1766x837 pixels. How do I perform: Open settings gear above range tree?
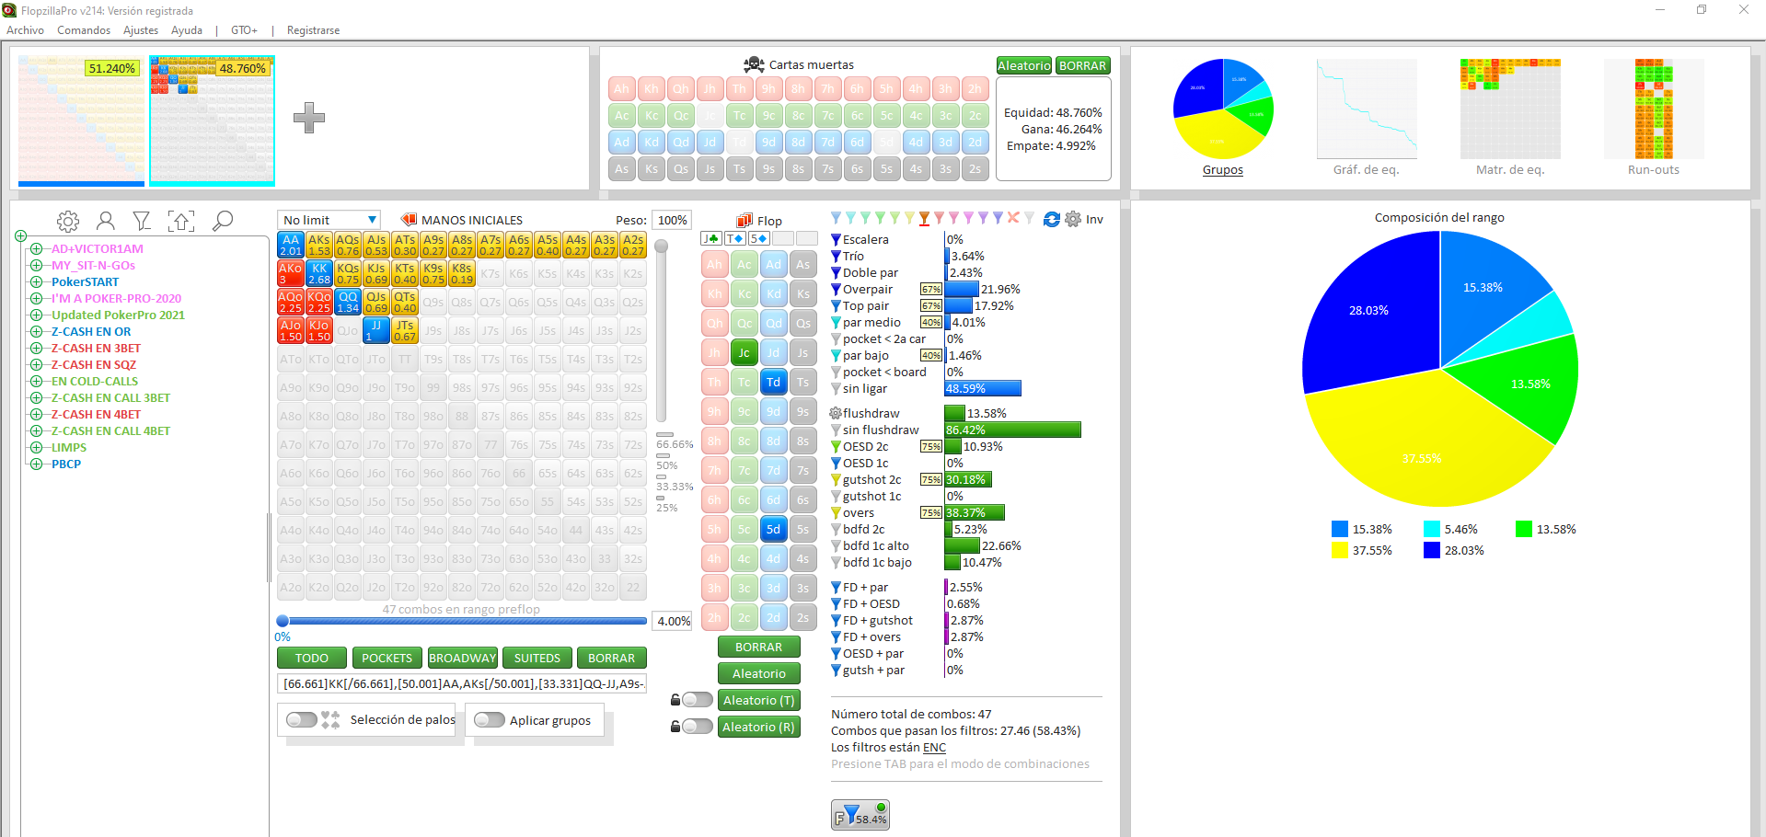click(68, 222)
